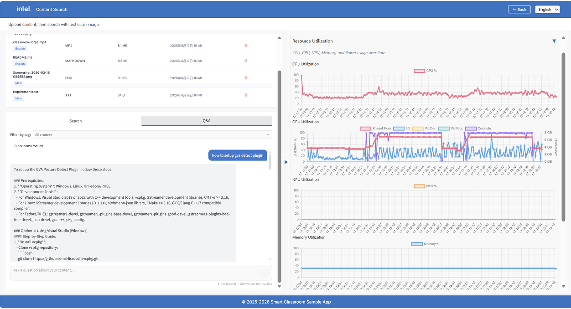The width and height of the screenshot is (571, 309).
Task: Click Clear conversation
Action: (x=29, y=146)
